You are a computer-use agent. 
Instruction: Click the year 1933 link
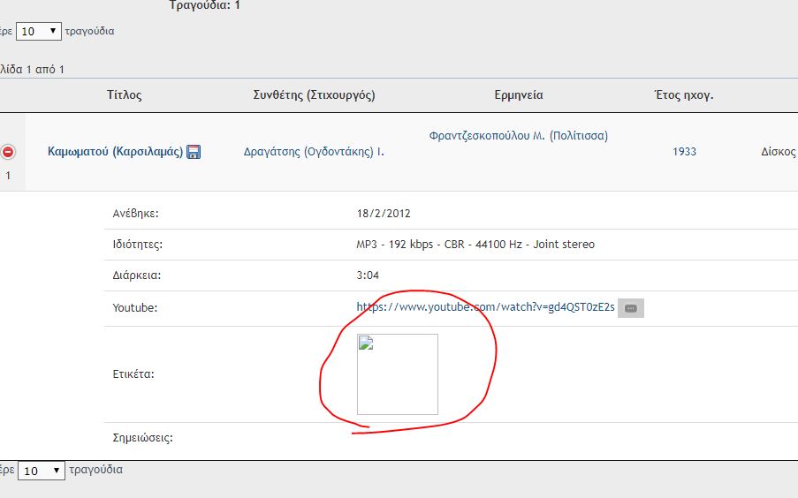pyautogui.click(x=684, y=152)
